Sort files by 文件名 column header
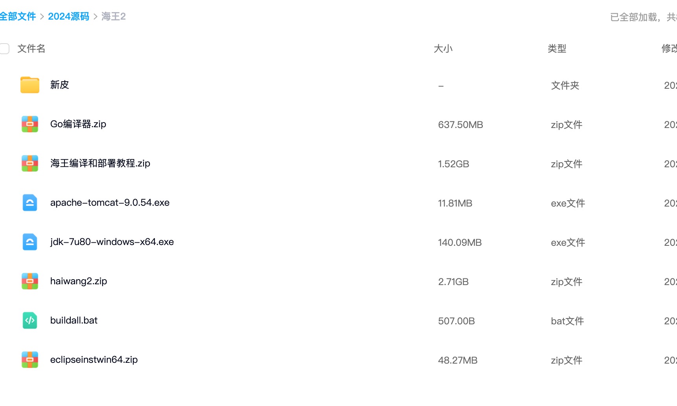The image size is (677, 406). 31,49
